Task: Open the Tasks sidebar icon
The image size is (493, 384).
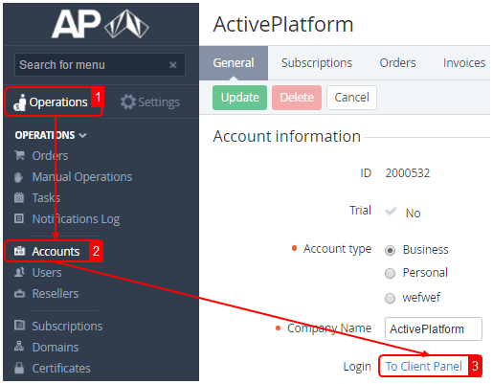Action: [19, 198]
